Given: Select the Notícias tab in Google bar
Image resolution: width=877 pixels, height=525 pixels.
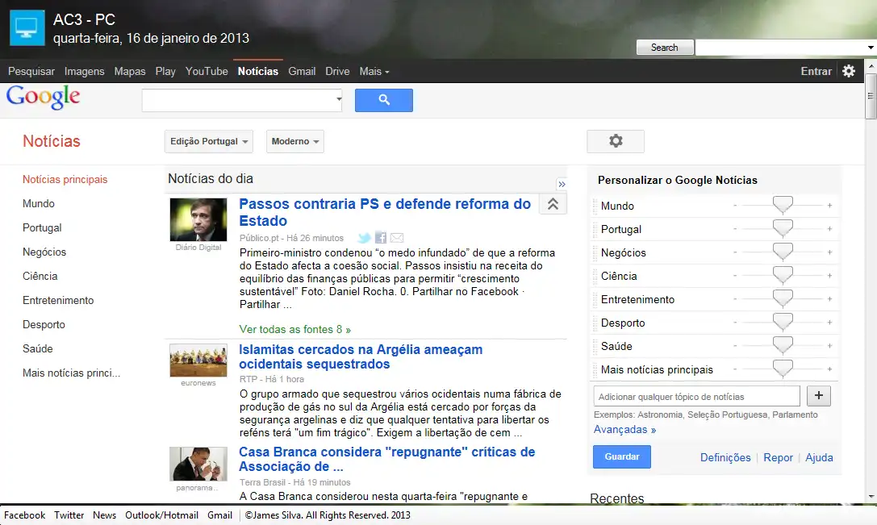Looking at the screenshot, I should click(258, 72).
